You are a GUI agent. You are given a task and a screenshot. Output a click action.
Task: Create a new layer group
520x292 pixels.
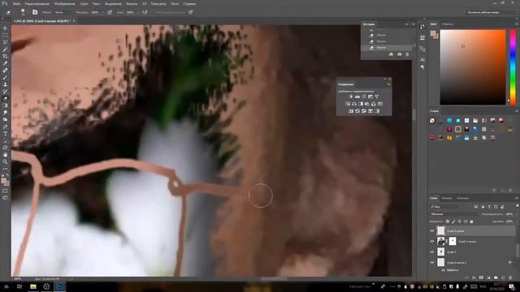tap(496, 277)
